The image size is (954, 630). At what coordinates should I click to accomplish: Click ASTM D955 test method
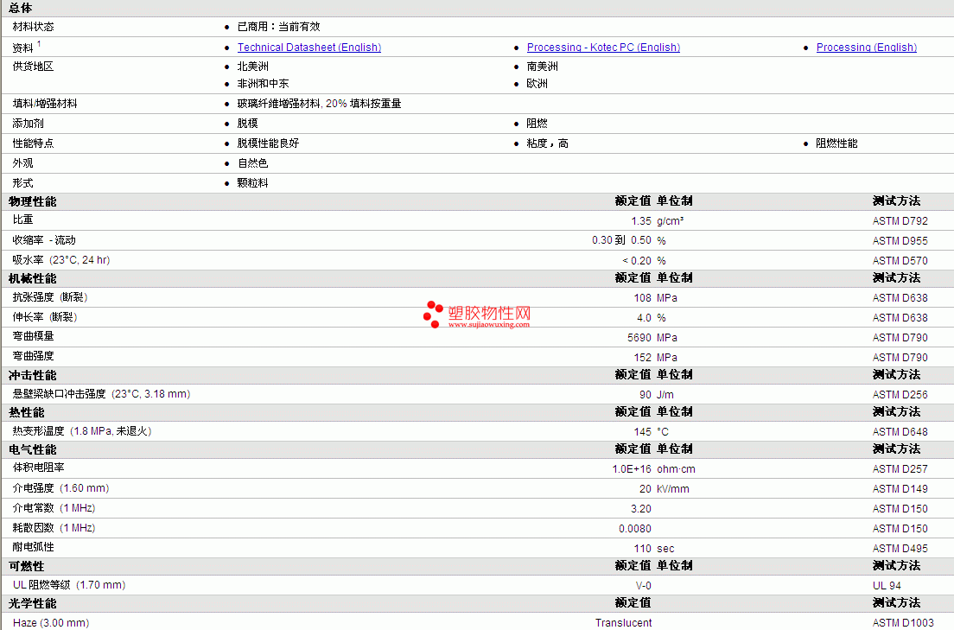click(x=900, y=241)
